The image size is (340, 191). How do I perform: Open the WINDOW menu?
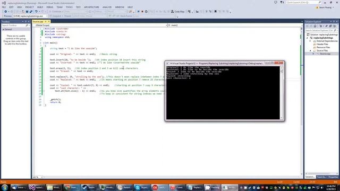point(120,7)
